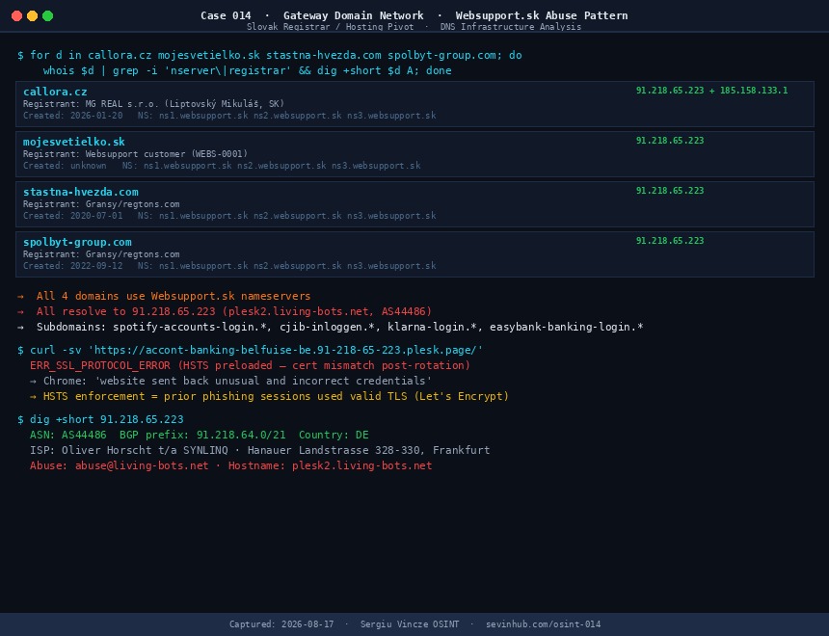Viewport: 829px width, 636px height.
Task: Click the 'for d in callora.cz' command line
Action: coord(270,56)
